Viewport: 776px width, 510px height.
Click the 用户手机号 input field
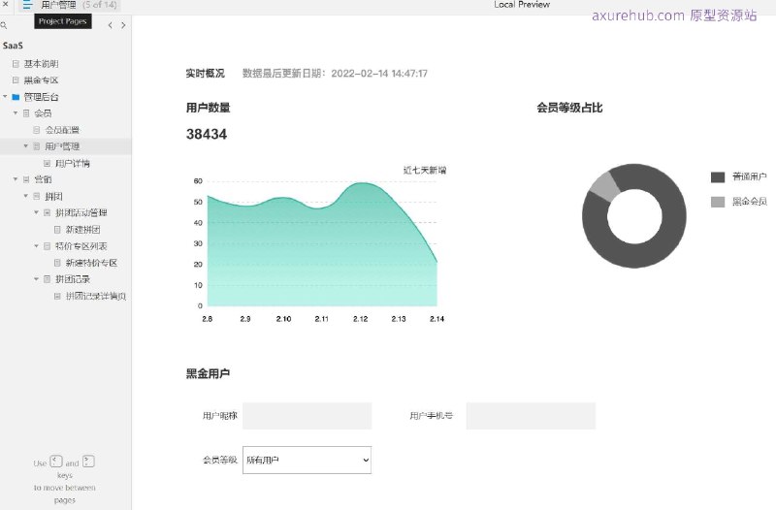(x=531, y=416)
